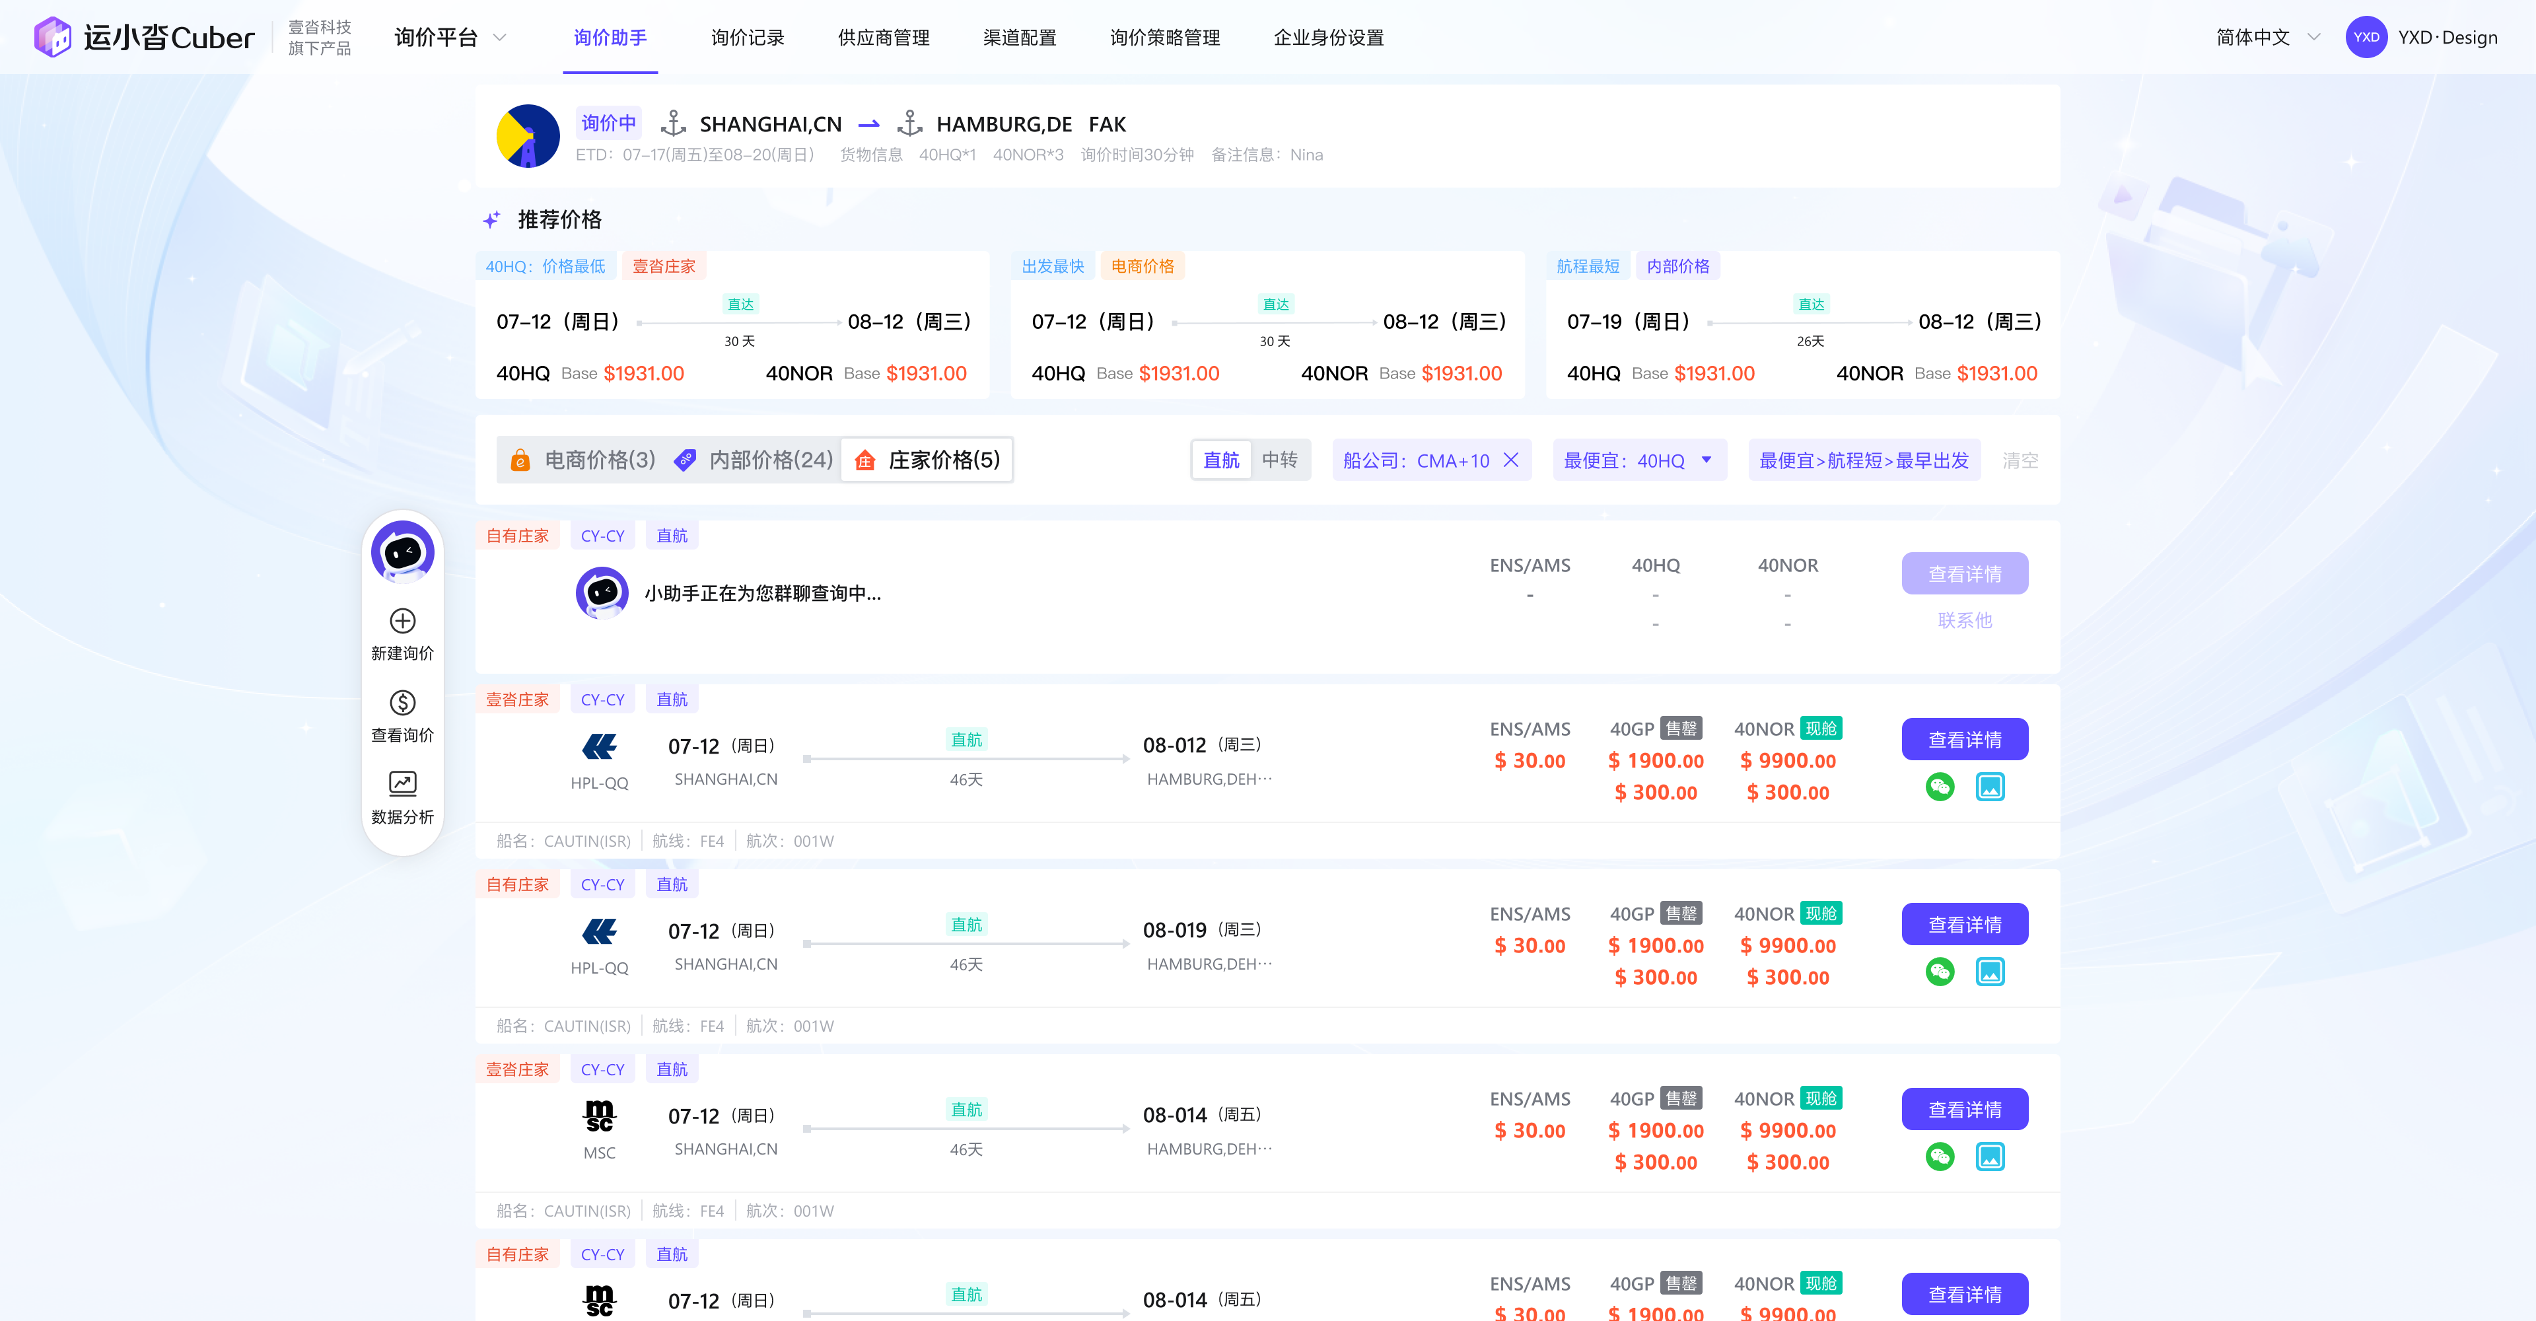Click WeChat icon on first HPL-QQ row
This screenshot has height=1321, width=2536.
pos(1940,787)
